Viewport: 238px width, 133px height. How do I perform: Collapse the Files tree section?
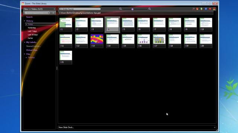click(25, 54)
